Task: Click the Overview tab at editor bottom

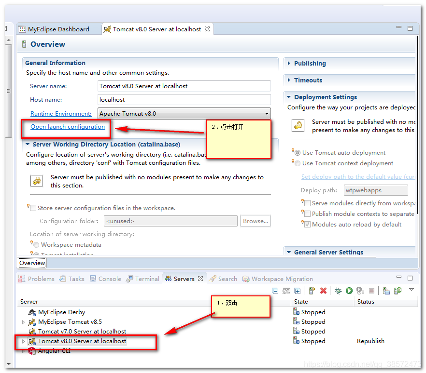Action: pos(32,263)
